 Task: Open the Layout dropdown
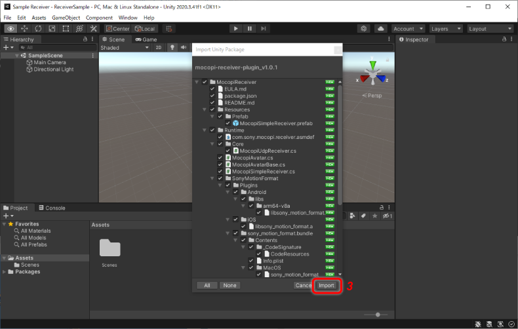(489, 29)
